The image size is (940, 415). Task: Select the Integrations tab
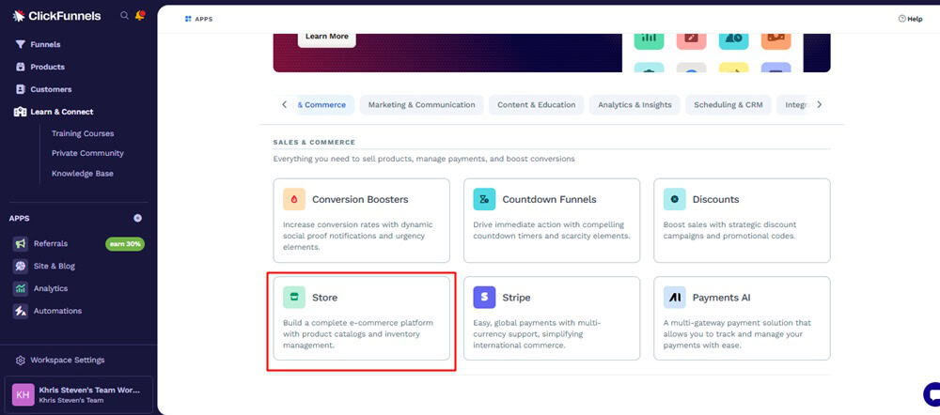[x=795, y=105]
